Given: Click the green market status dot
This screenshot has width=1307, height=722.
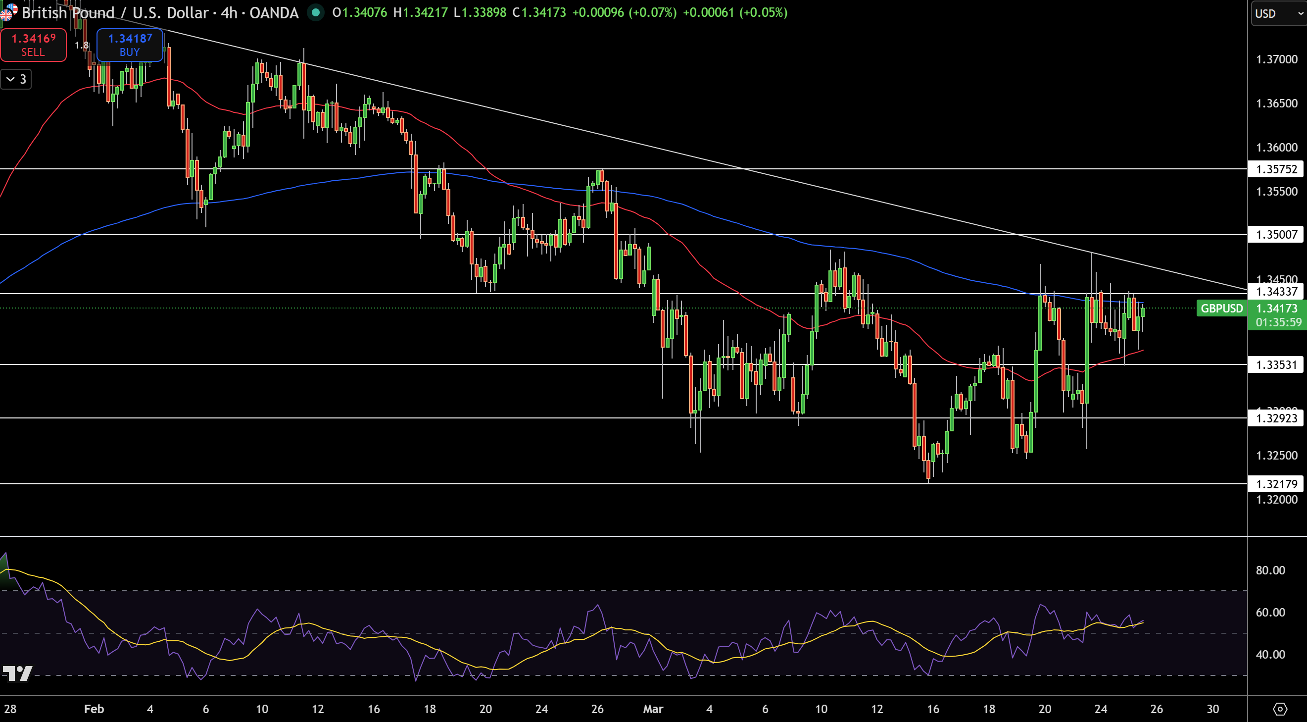Looking at the screenshot, I should coord(316,12).
